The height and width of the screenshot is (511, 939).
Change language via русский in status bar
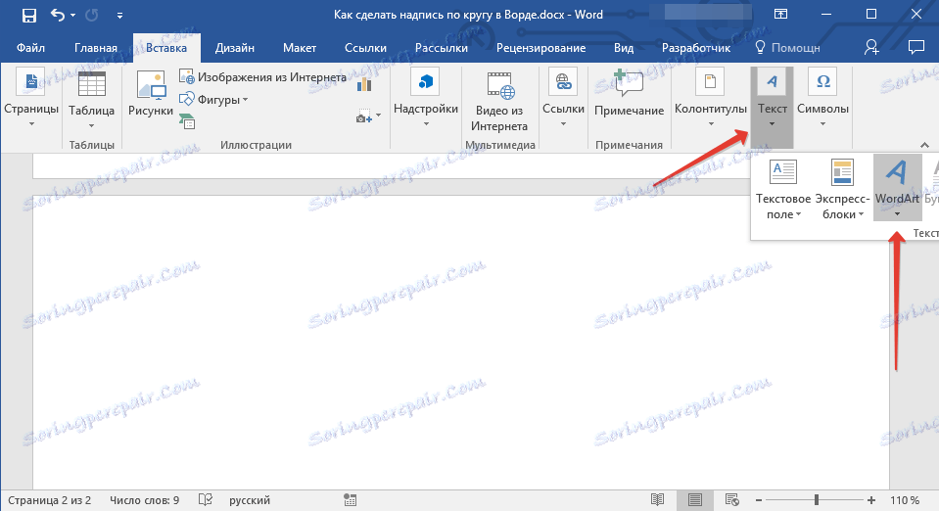click(x=250, y=500)
